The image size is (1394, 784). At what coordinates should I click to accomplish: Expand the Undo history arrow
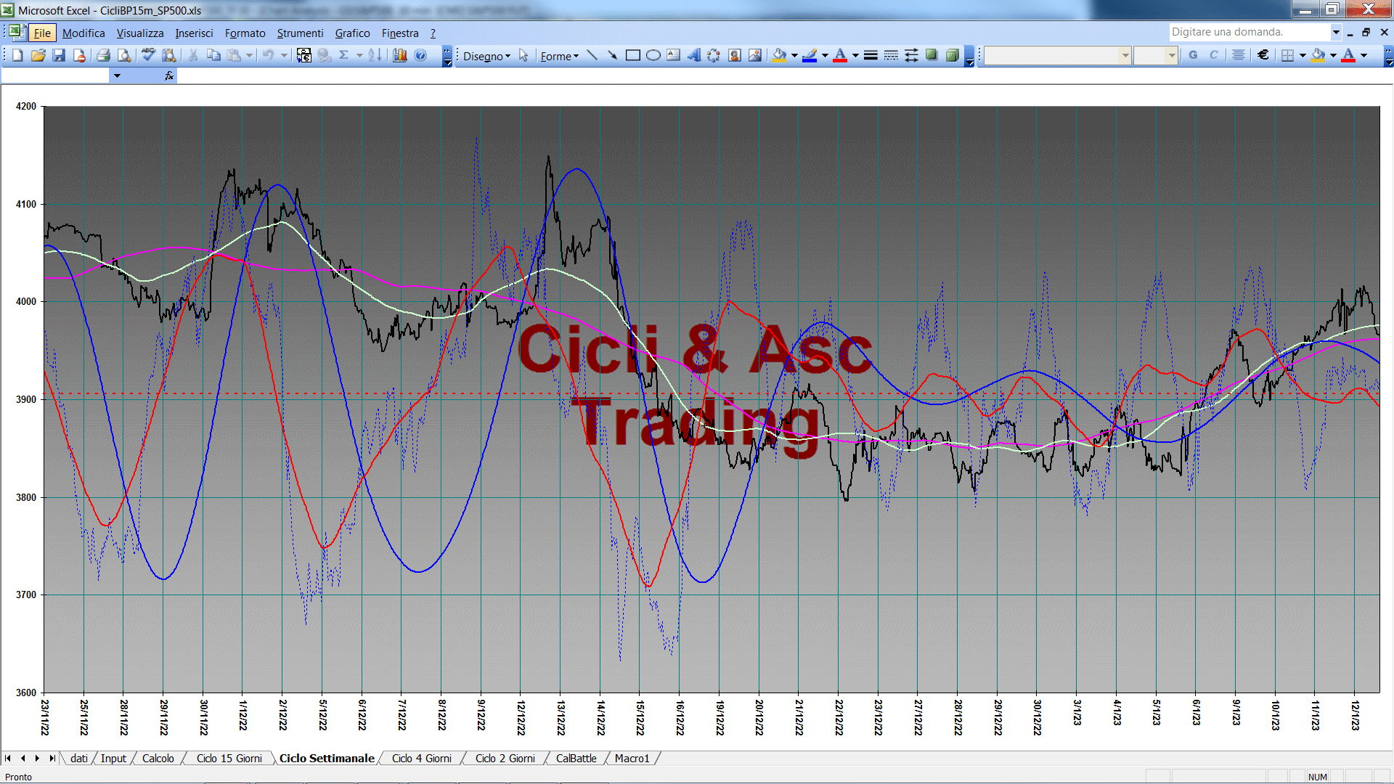point(284,55)
